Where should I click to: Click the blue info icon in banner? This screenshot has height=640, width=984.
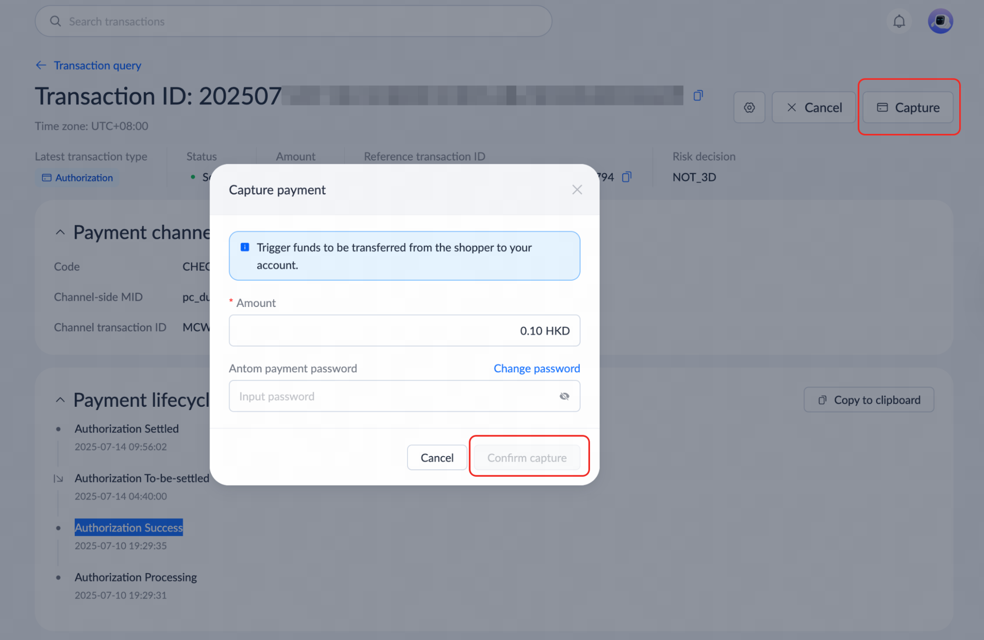(x=245, y=247)
